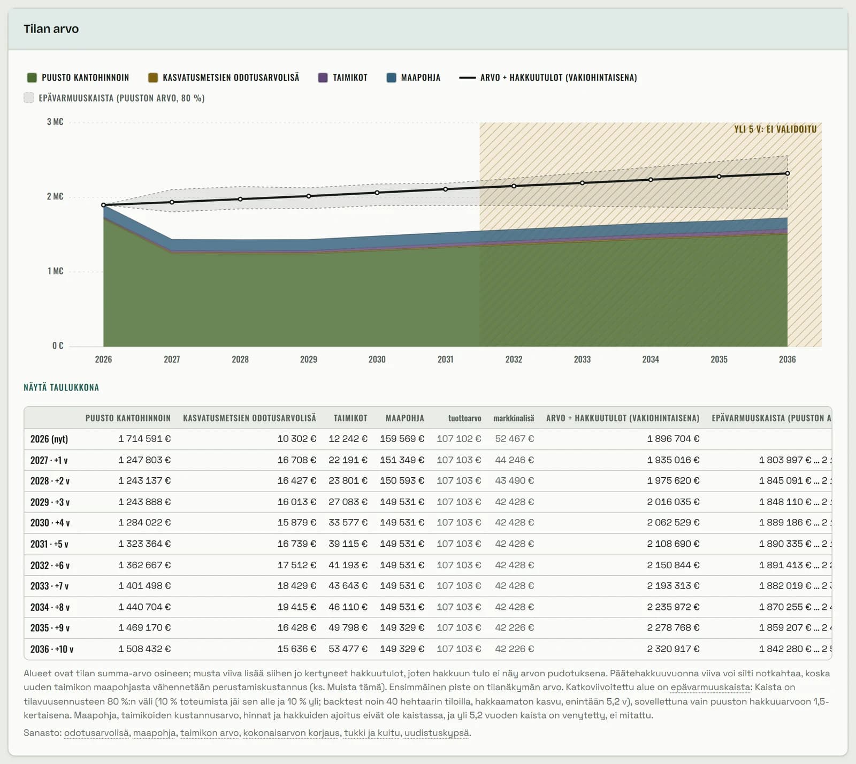Click the 52 467 € markkinalisä cell

(x=514, y=439)
